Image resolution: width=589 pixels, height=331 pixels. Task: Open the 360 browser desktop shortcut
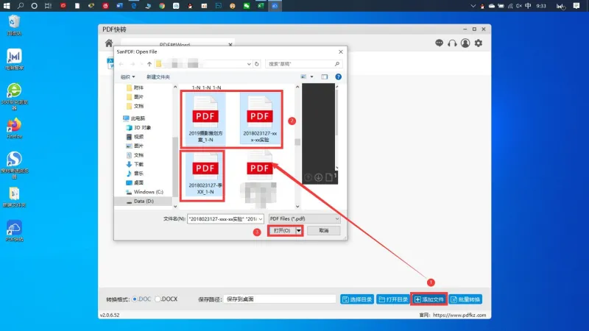pyautogui.click(x=14, y=96)
